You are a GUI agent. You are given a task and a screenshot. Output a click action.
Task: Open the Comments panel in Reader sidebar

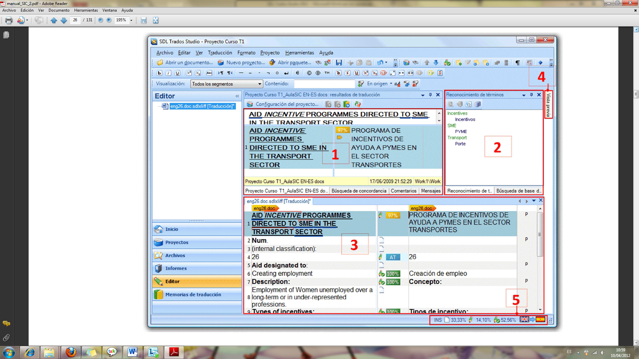(6, 323)
